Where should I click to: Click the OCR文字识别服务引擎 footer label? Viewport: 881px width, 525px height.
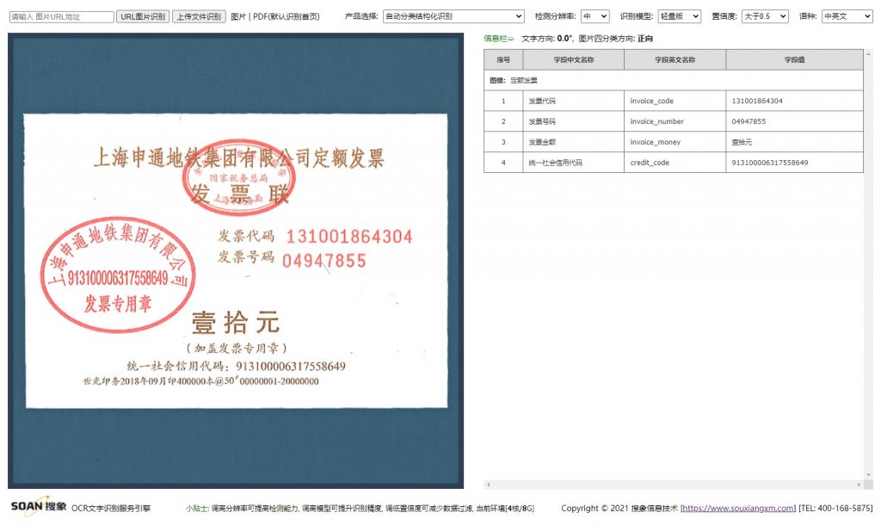coord(111,508)
